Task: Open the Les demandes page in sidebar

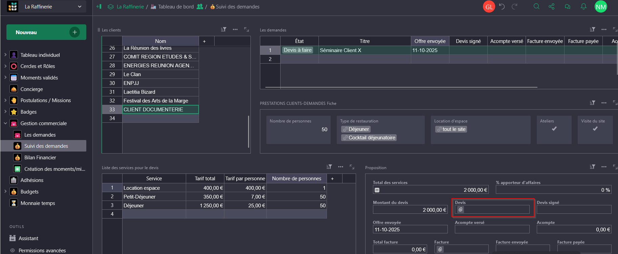Action: [x=40, y=135]
